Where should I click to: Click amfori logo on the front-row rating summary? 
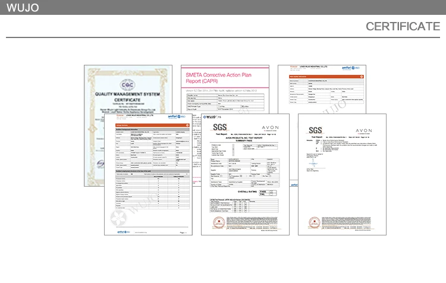pos(177,117)
